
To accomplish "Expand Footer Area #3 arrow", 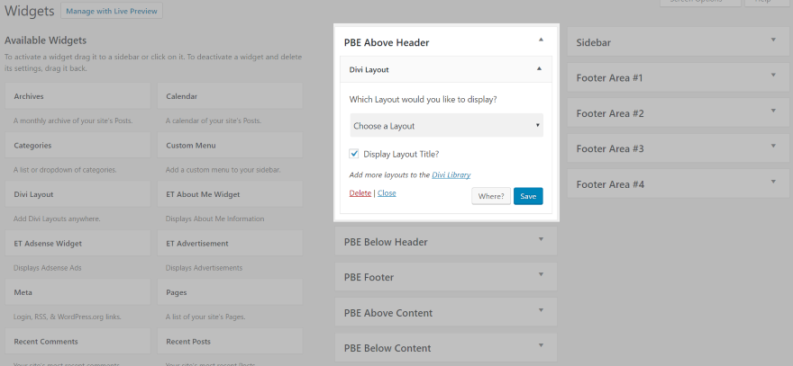I will (773, 147).
